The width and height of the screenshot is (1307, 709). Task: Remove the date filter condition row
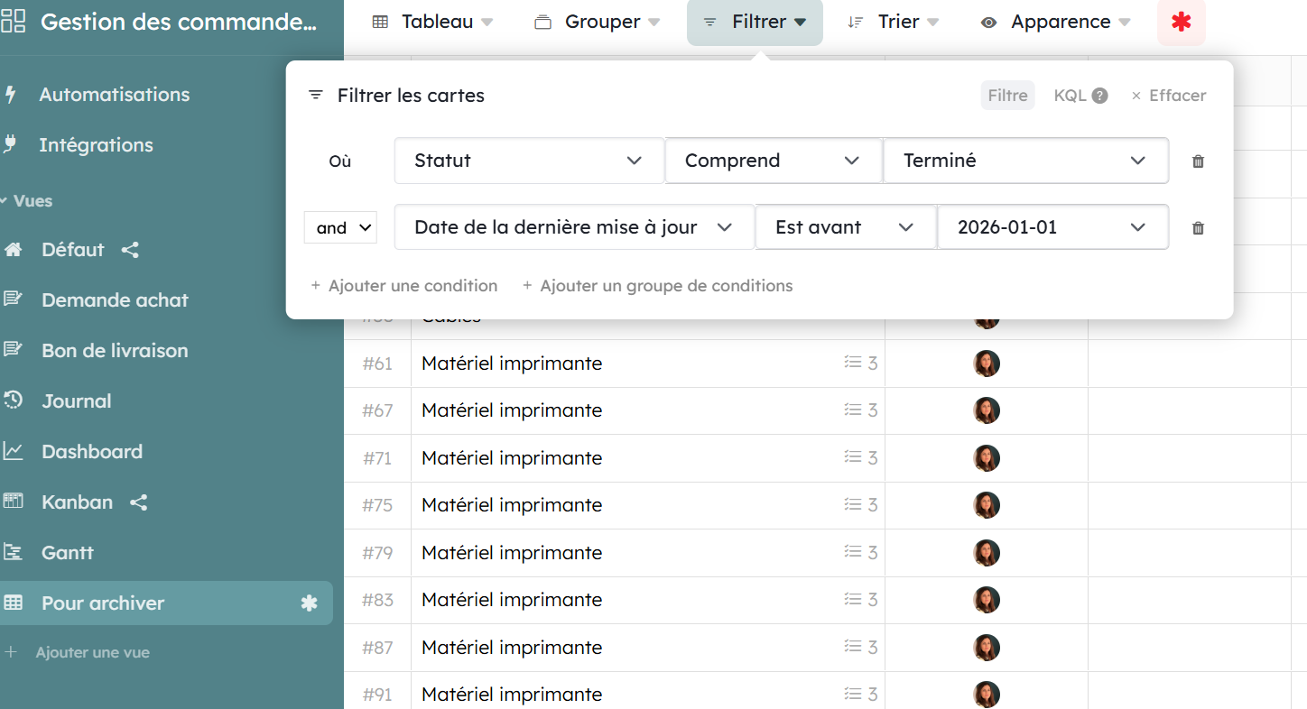pyautogui.click(x=1198, y=228)
